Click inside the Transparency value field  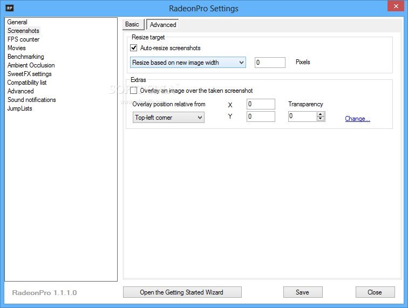302,117
